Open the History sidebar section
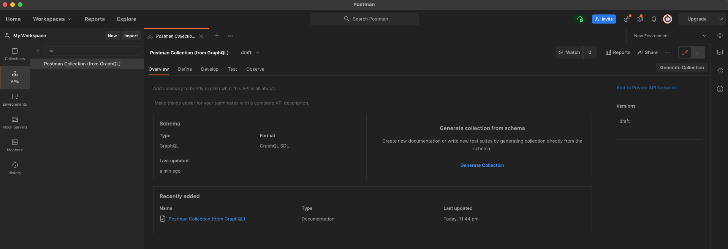The image size is (728, 249). click(x=15, y=168)
